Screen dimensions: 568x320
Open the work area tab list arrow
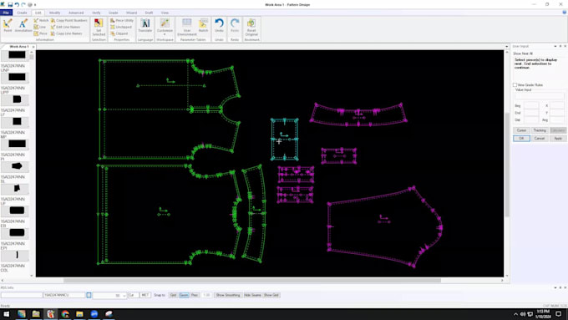tap(506, 47)
